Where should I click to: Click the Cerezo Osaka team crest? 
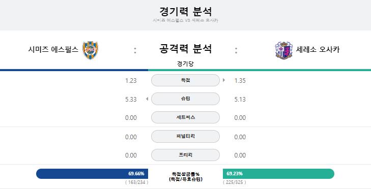[284, 50]
